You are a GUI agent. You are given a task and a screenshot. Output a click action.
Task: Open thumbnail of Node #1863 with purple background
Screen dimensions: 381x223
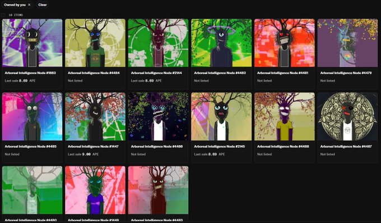[x=32, y=43]
